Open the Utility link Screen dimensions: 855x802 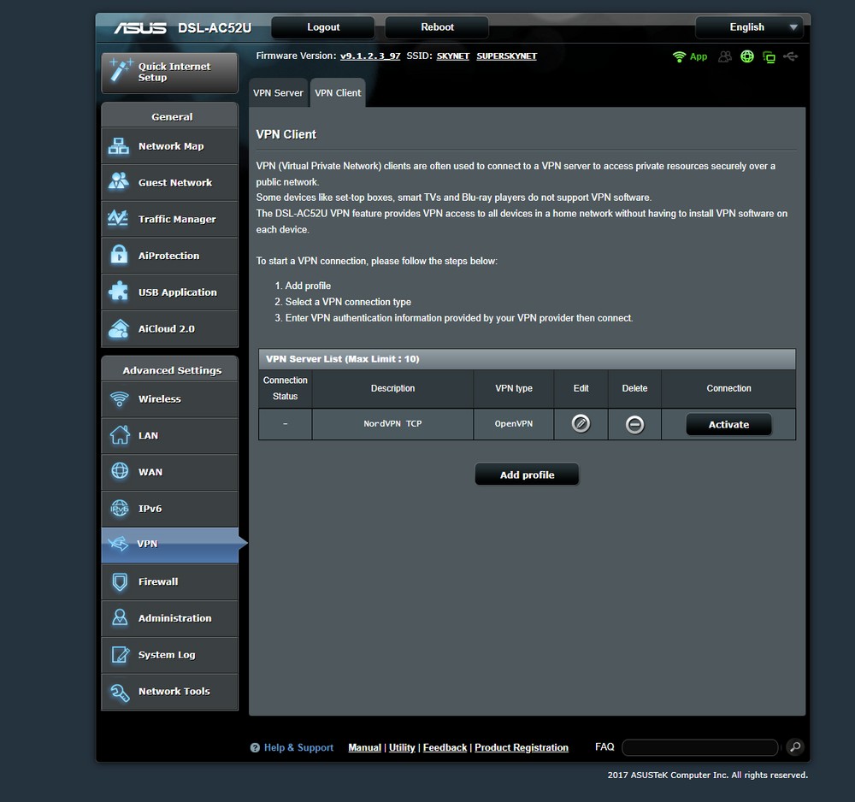pyautogui.click(x=402, y=747)
